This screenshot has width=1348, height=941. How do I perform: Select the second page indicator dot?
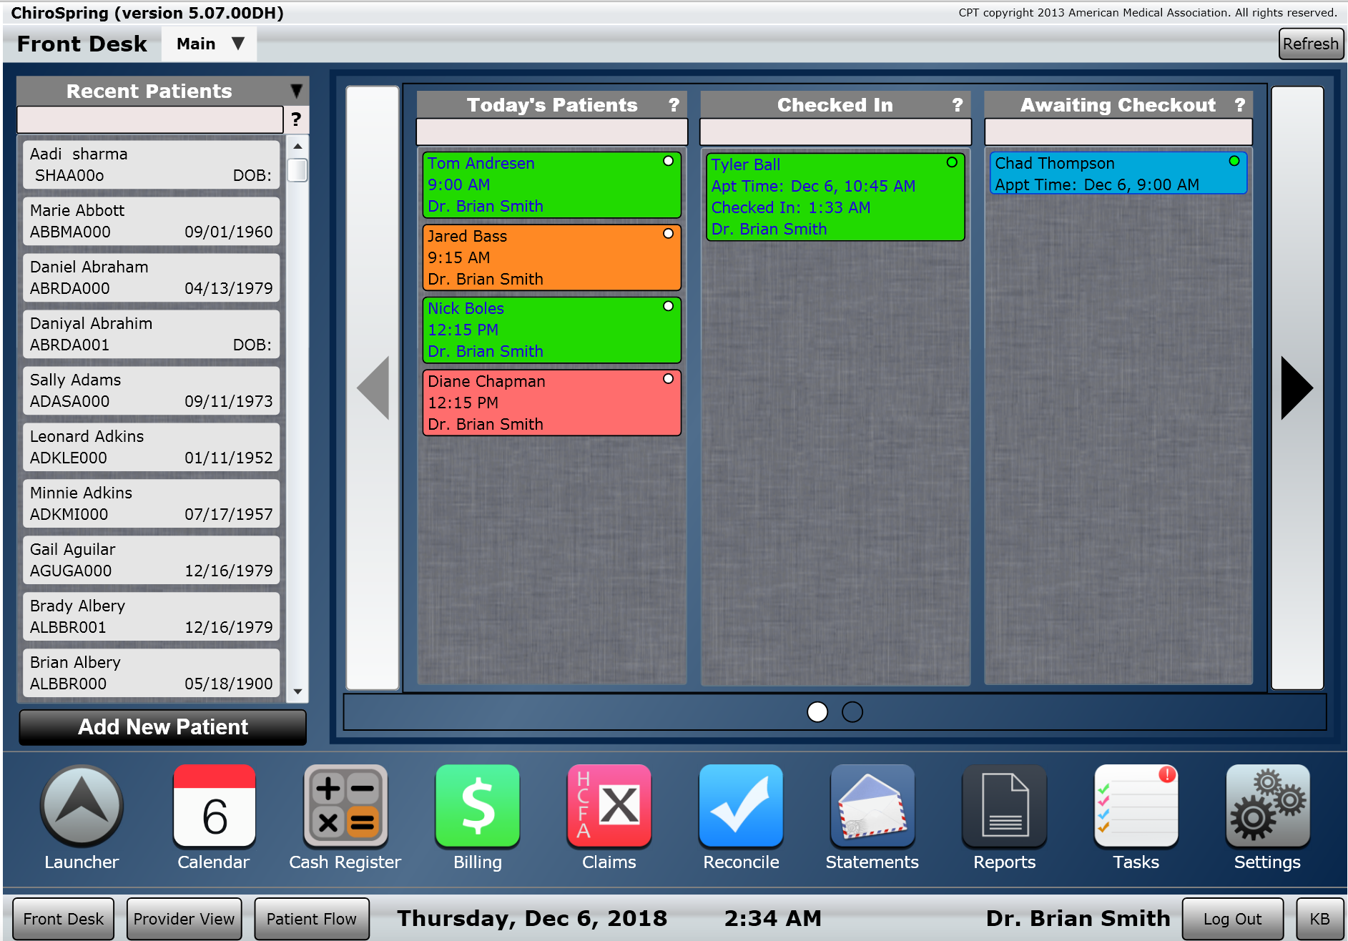[852, 711]
